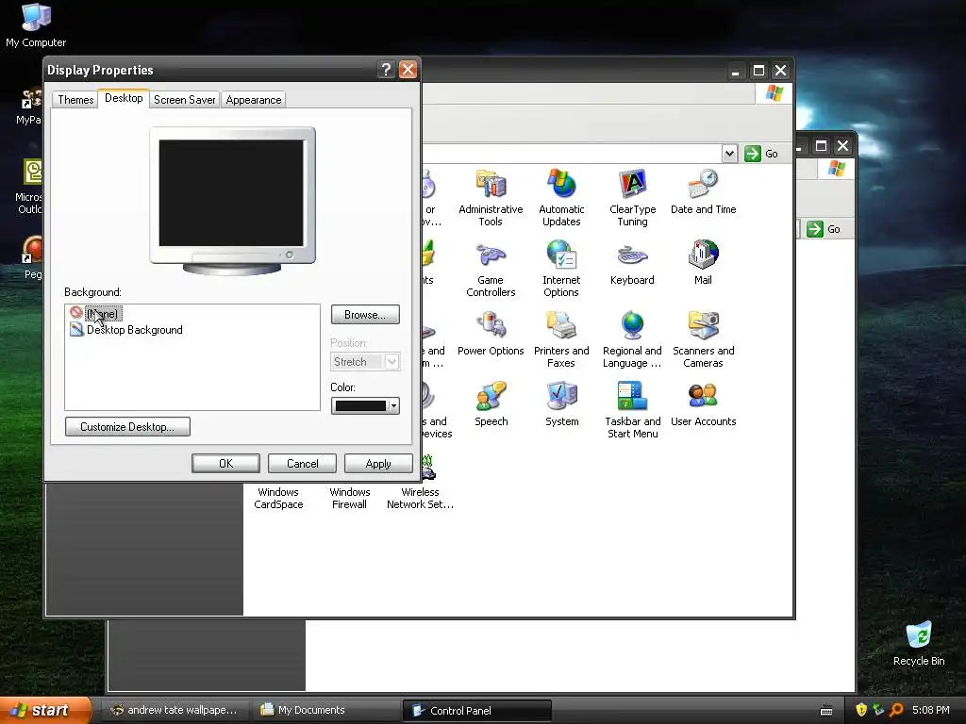Open the System applet icon

(x=562, y=403)
